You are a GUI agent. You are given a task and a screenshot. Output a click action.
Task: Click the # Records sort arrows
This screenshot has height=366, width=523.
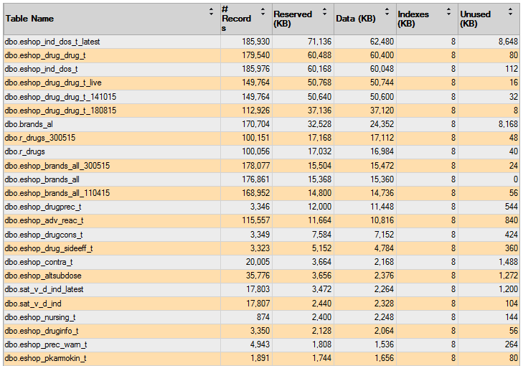pyautogui.click(x=263, y=12)
